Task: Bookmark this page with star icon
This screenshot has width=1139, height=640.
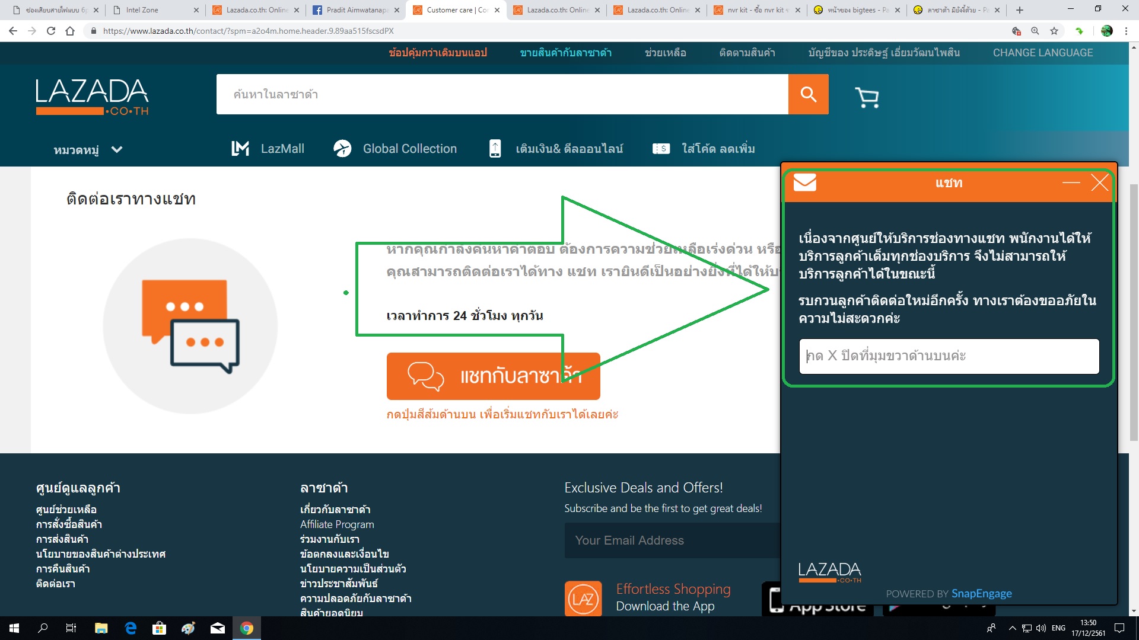Action: [1054, 31]
